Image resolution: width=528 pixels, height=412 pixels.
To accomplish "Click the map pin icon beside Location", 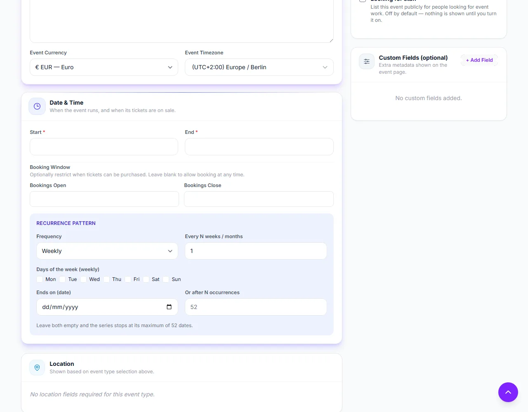I will pos(37,368).
